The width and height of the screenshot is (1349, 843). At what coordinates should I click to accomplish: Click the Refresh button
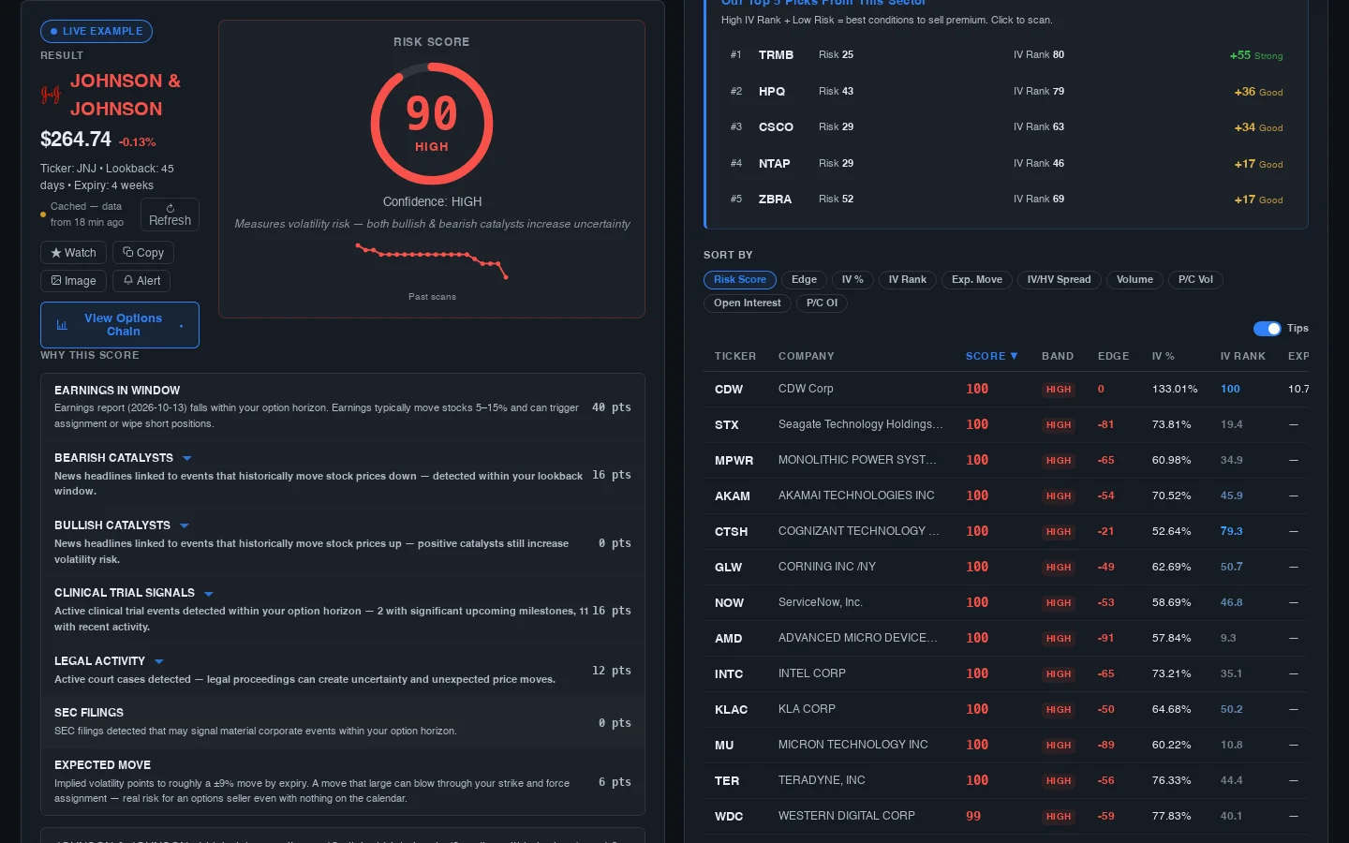point(170,214)
